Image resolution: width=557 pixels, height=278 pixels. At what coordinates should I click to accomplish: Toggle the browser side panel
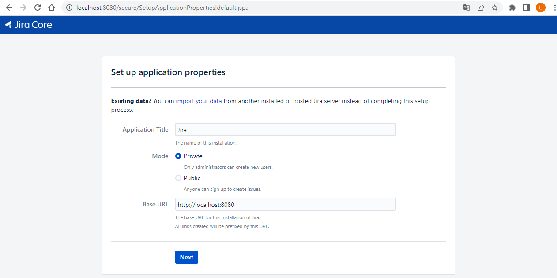coord(527,8)
